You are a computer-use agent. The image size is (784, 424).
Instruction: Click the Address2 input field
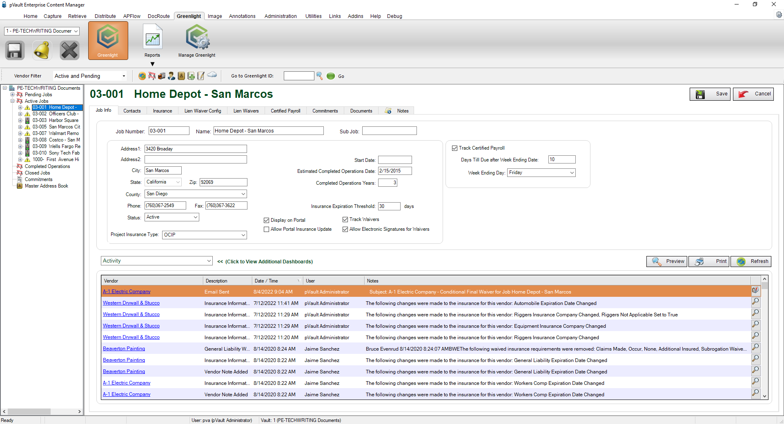pyautogui.click(x=196, y=159)
